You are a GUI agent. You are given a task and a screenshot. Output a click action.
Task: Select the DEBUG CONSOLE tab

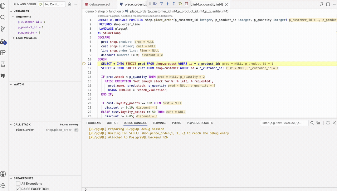tap(135, 123)
